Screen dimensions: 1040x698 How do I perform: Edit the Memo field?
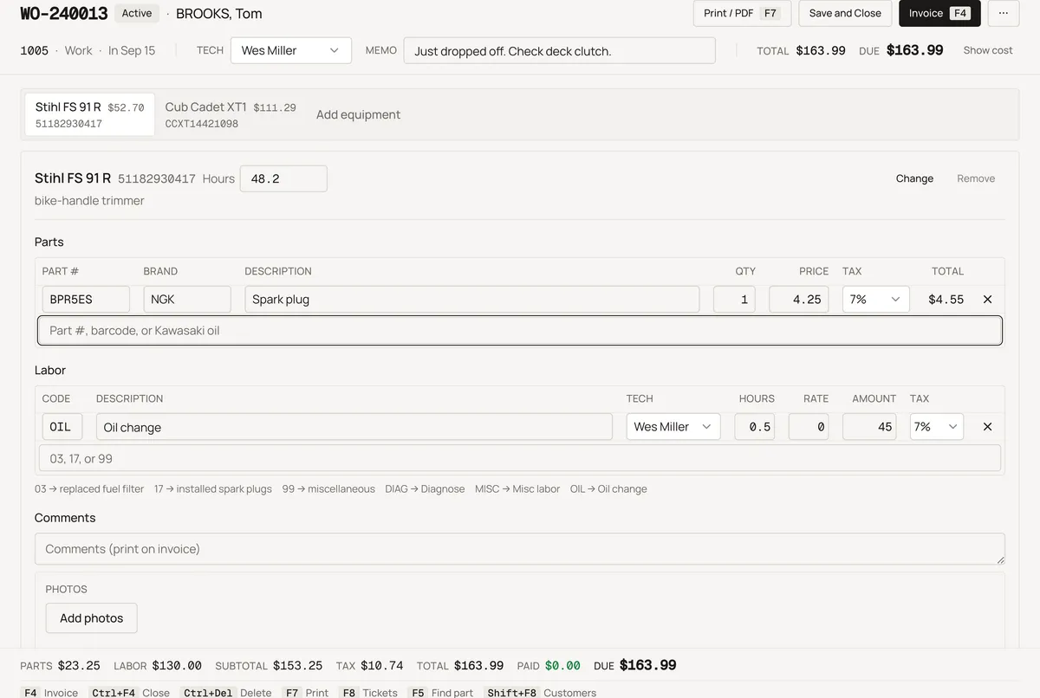click(560, 51)
